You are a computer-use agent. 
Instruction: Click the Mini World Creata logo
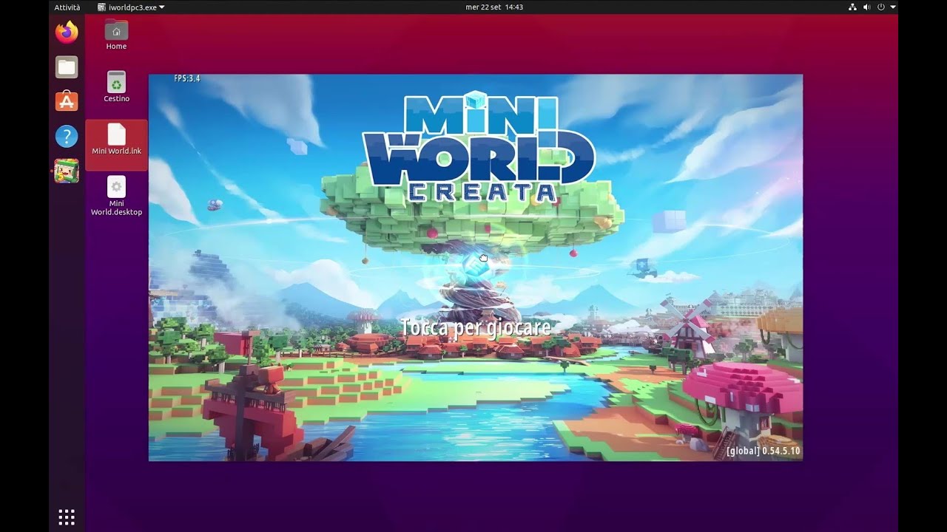pos(478,148)
